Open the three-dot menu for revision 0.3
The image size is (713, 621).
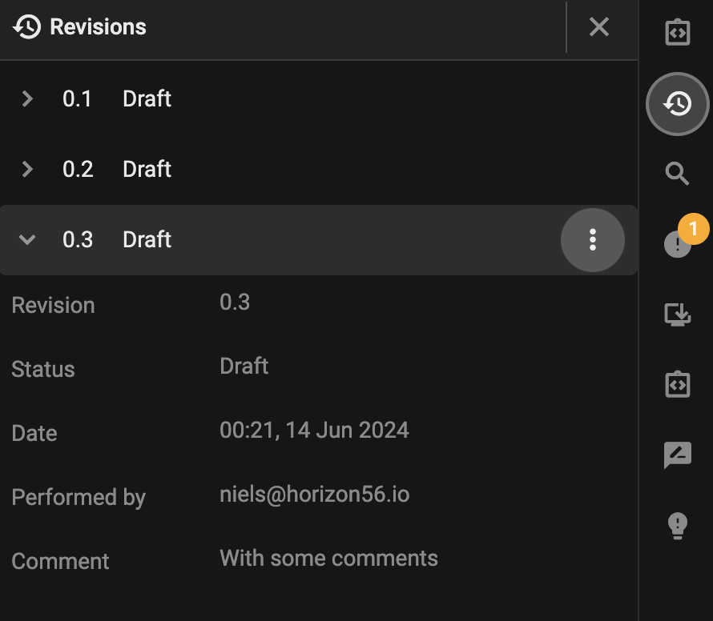click(x=593, y=239)
